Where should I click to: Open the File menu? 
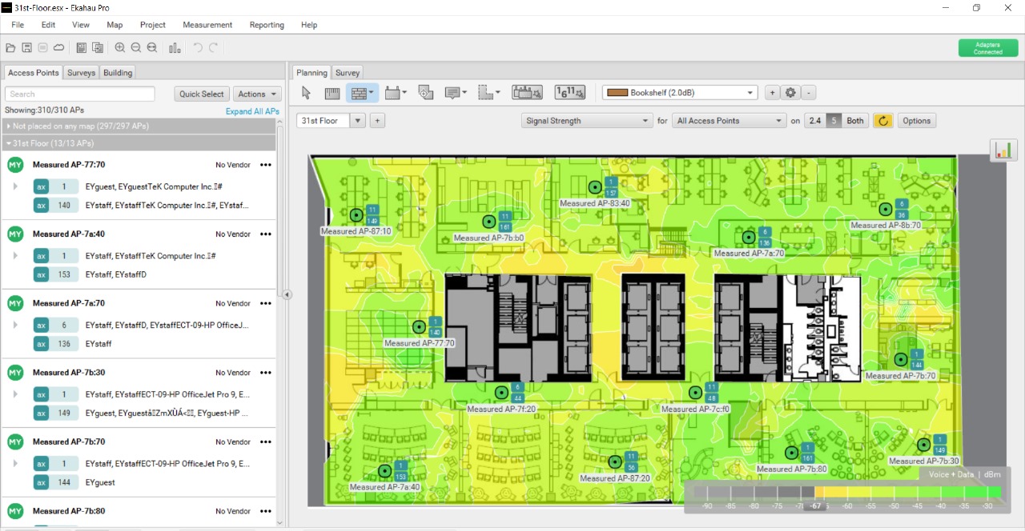(x=18, y=25)
